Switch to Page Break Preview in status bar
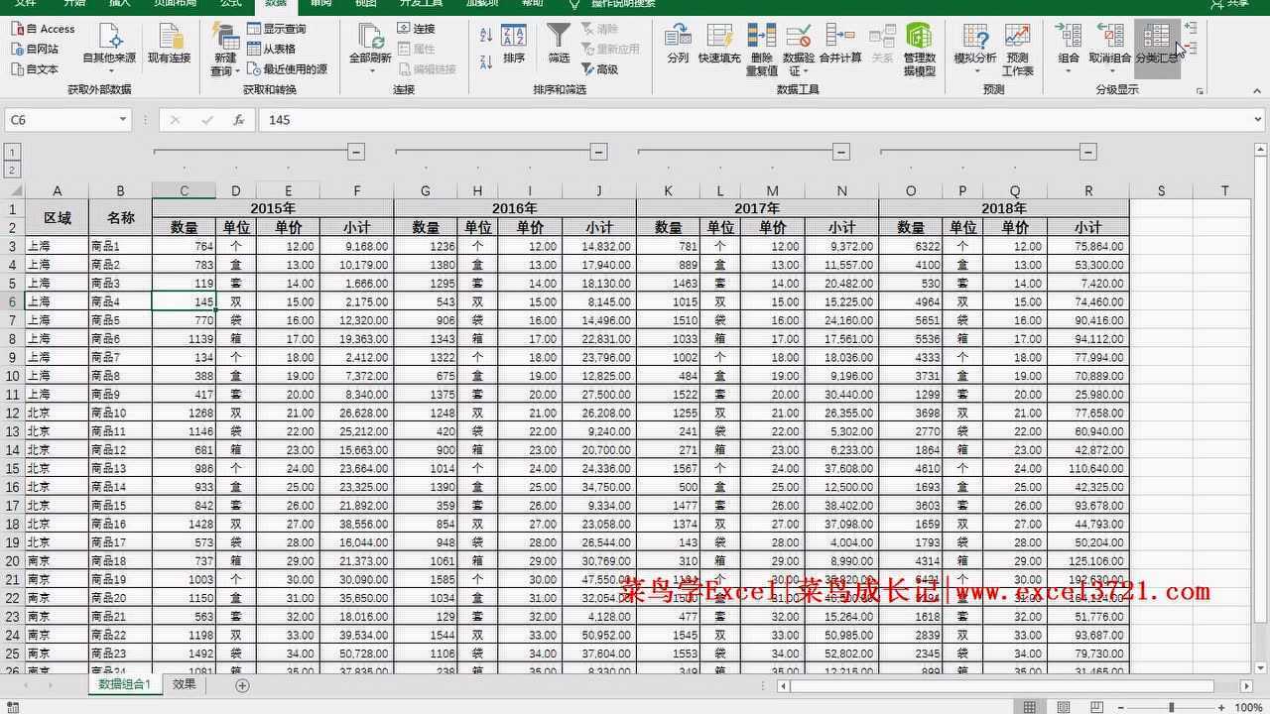Viewport: 1270px width, 714px height. (1095, 707)
